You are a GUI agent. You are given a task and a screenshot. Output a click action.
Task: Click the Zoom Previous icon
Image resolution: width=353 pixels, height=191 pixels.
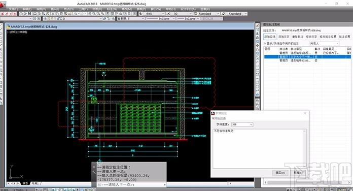point(102,14)
